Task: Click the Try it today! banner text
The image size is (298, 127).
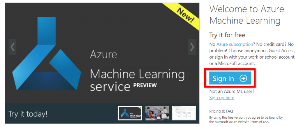Action: click(x=28, y=114)
